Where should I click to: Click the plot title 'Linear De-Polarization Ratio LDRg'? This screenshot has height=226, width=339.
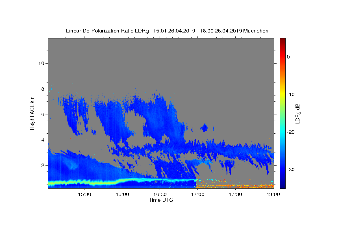(x=107, y=31)
